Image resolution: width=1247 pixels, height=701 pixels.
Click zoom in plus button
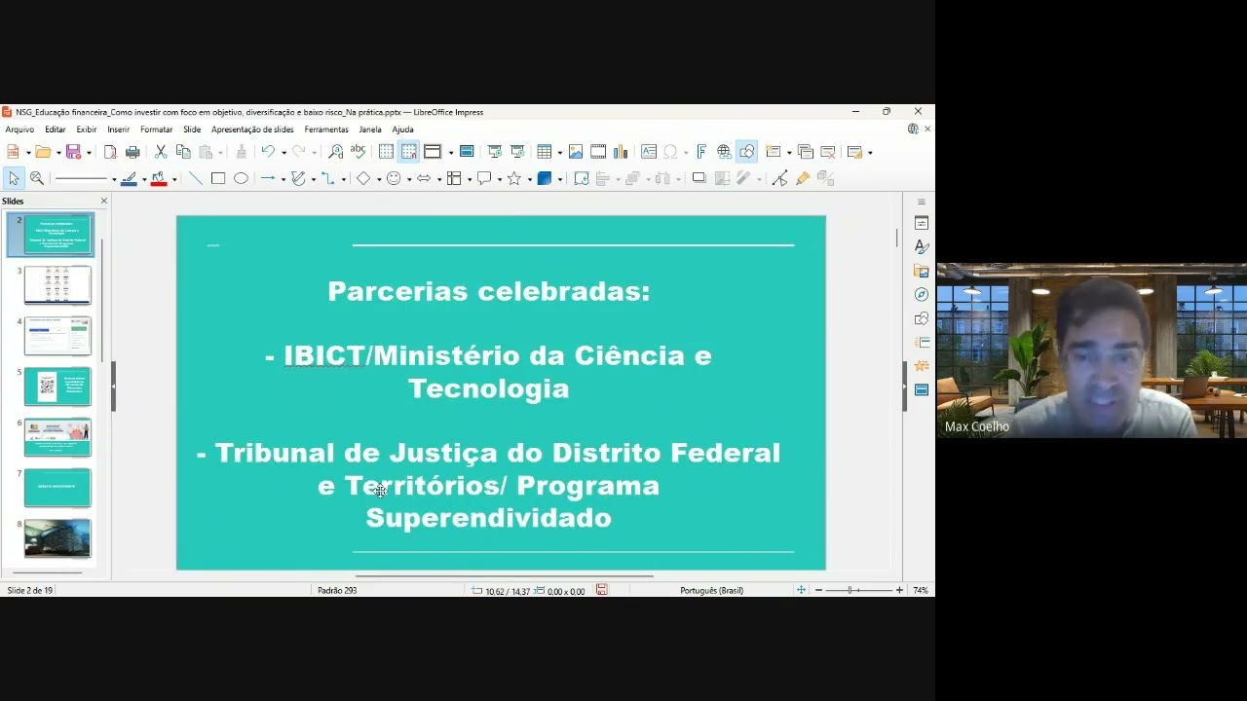coord(899,590)
